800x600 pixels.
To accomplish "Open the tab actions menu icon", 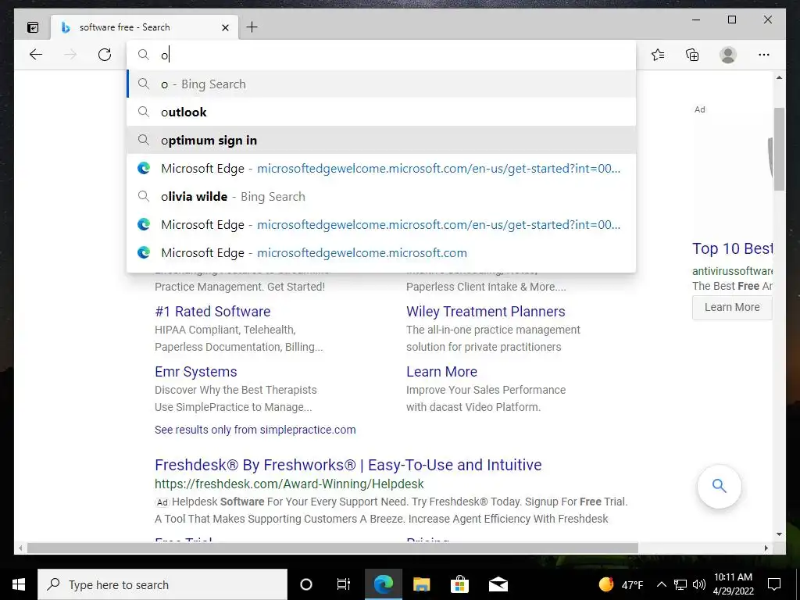I will [33, 27].
